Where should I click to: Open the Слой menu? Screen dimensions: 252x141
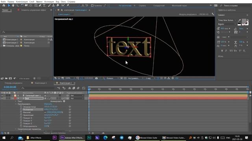tap(31, 2)
